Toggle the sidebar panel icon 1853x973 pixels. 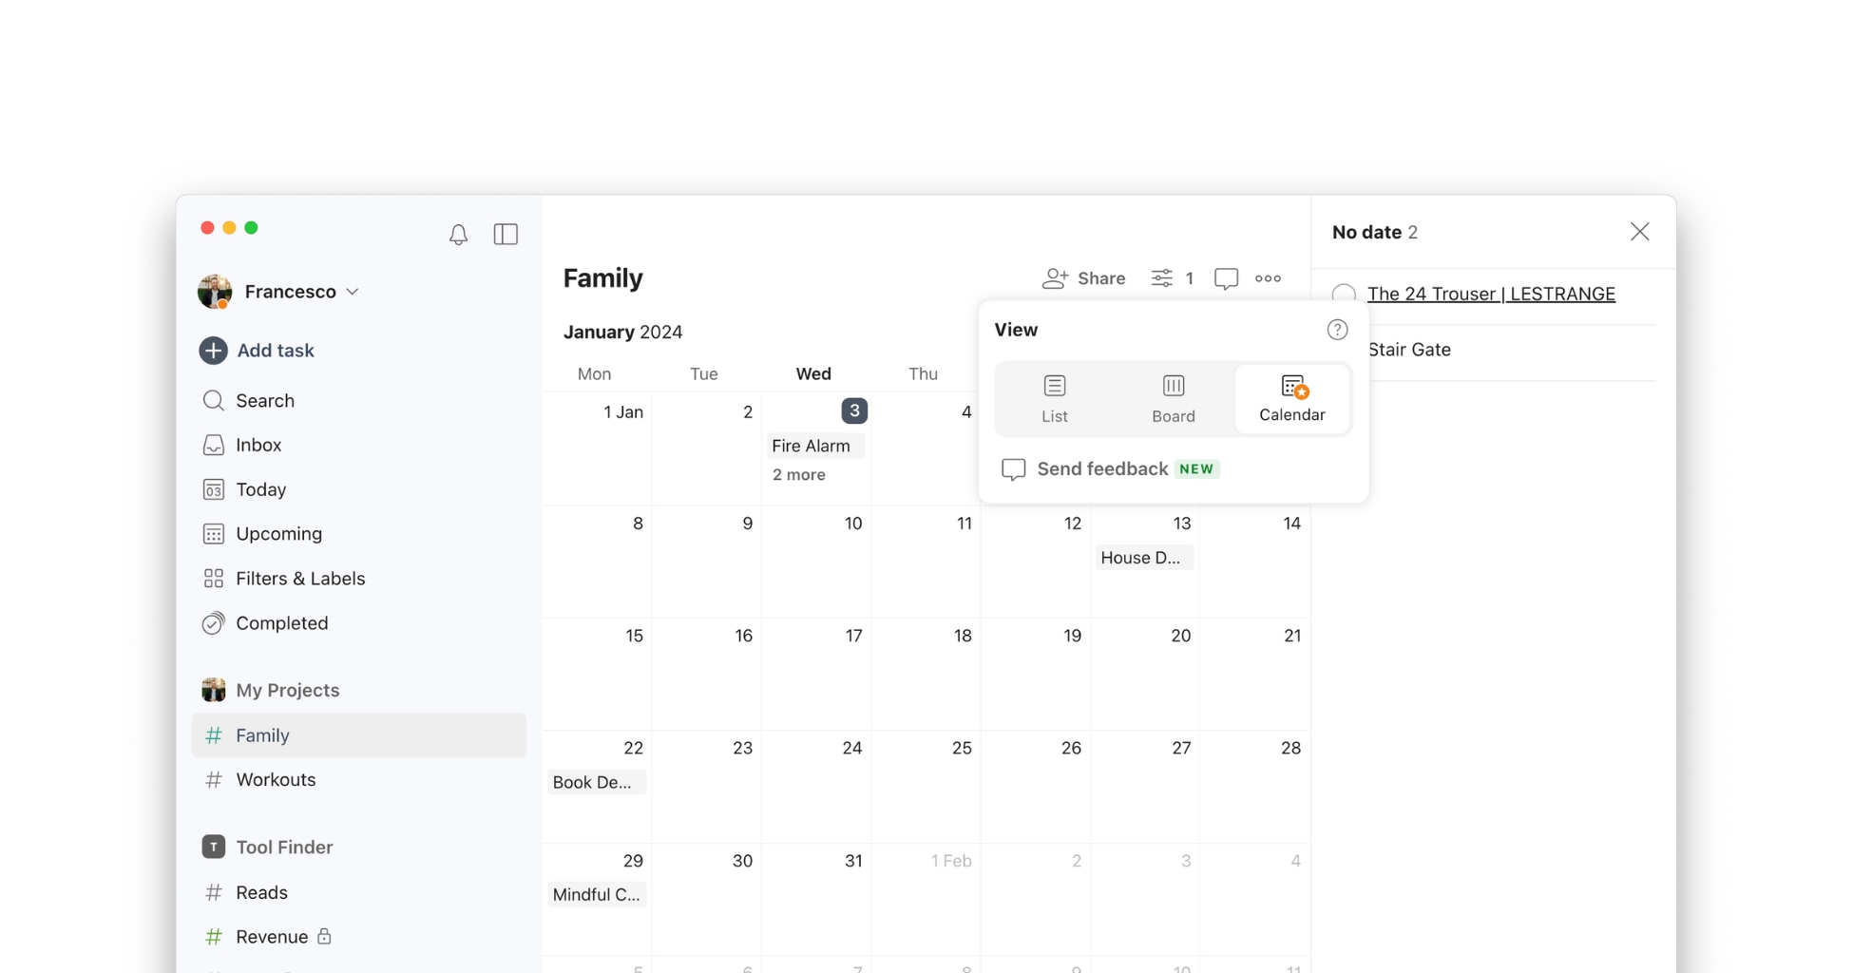click(x=506, y=234)
